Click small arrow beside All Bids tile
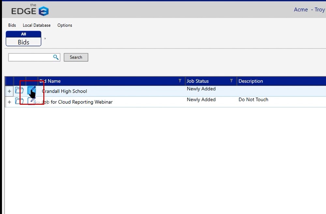 45,38
